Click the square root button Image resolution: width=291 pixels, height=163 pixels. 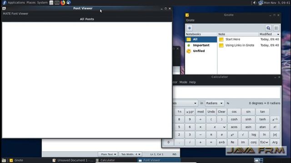[243, 135]
